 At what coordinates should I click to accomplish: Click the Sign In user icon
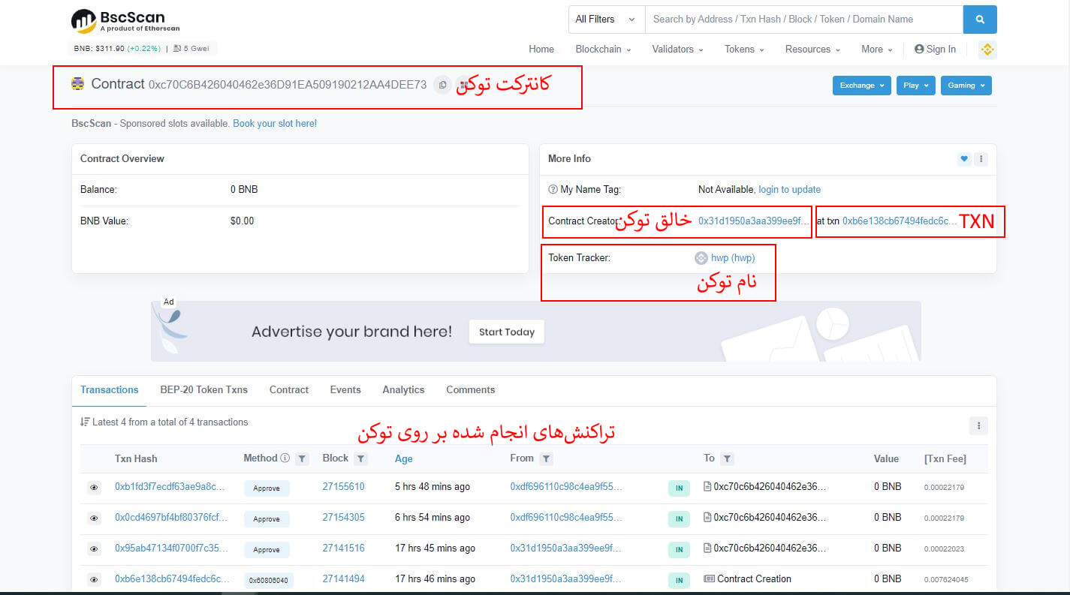(x=919, y=50)
